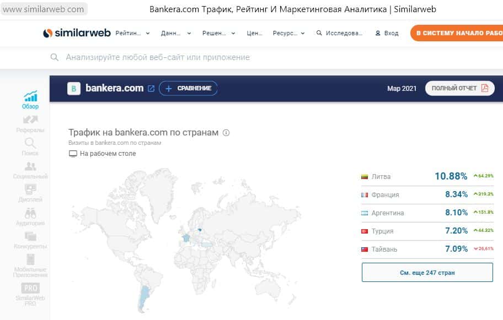Expand the Решен... navigation dropdown
Image resolution: width=503 pixels, height=320 pixels.
[219, 33]
